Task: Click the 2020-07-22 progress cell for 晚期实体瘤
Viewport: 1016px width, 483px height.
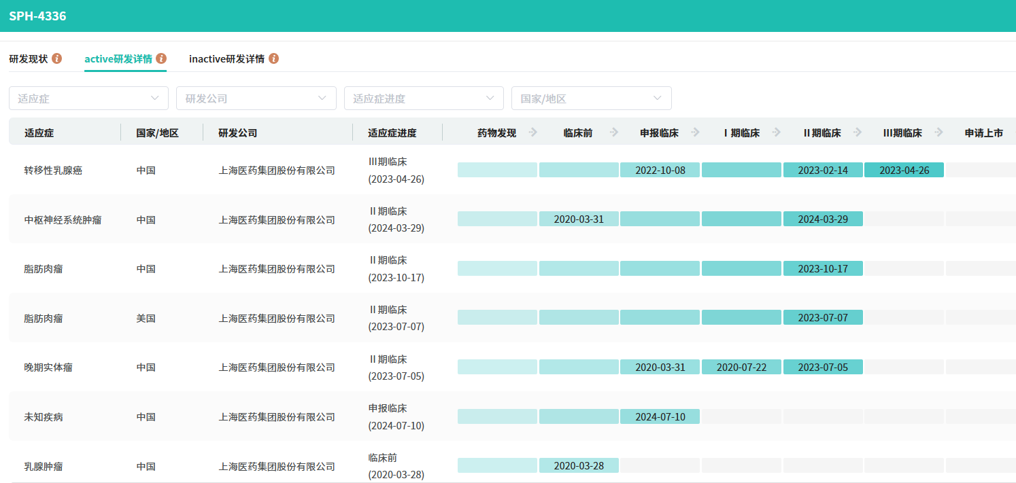Action: pos(741,368)
